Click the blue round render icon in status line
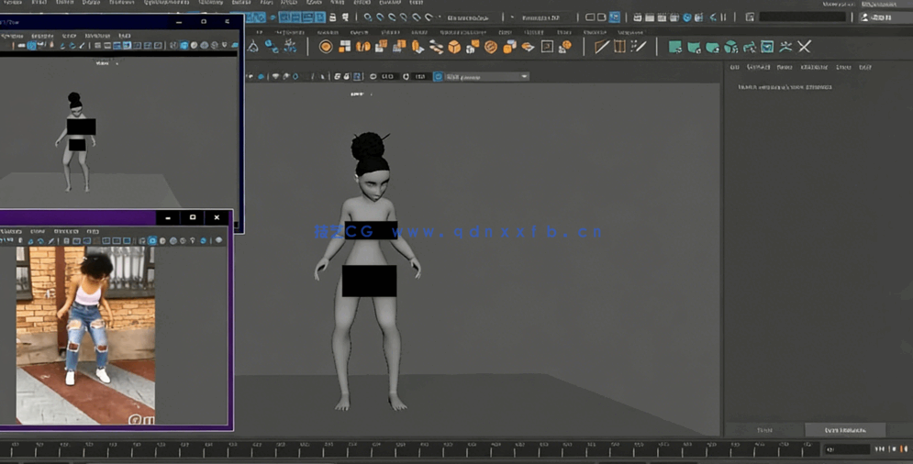 (687, 17)
